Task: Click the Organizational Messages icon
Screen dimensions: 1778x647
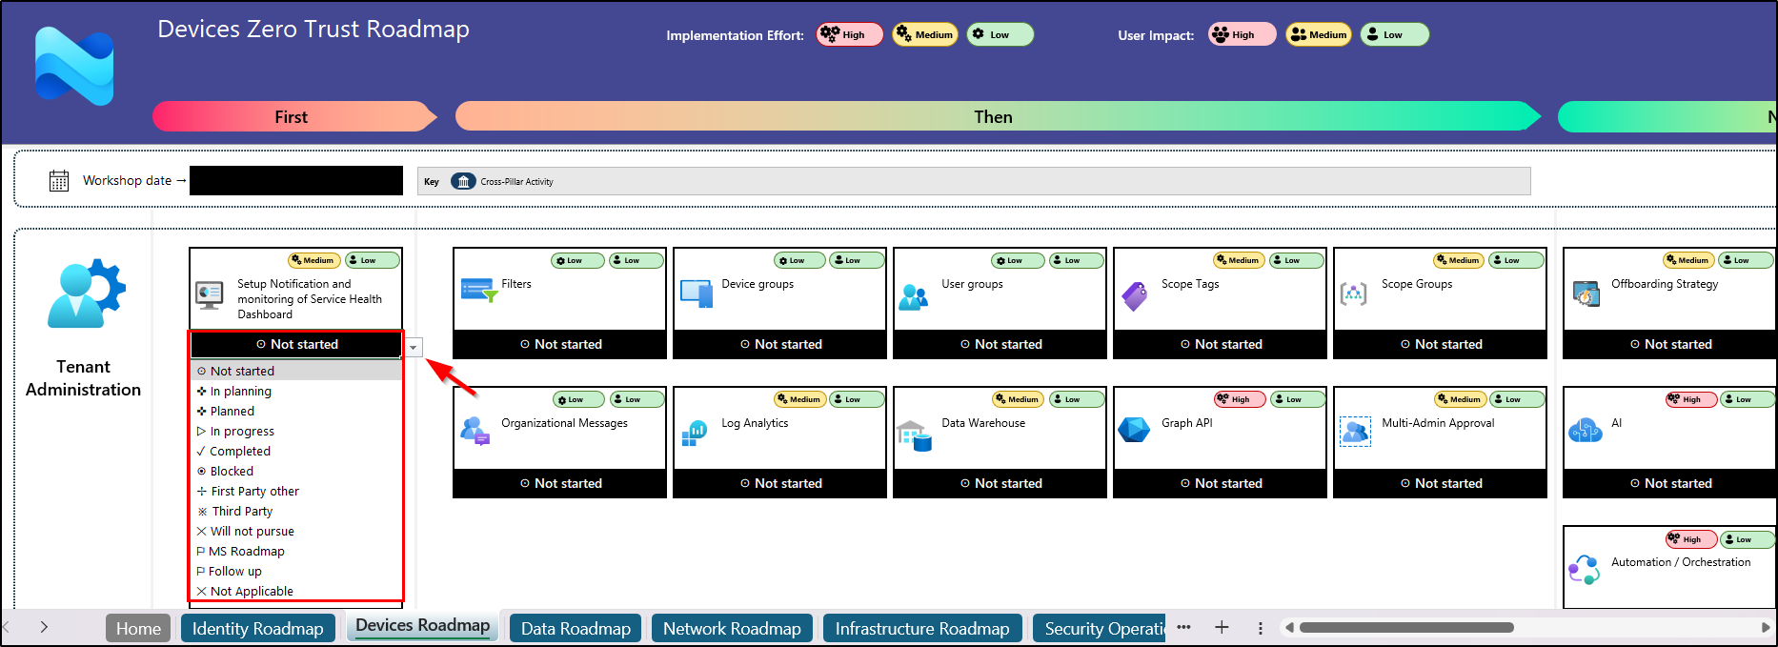Action: (x=475, y=432)
